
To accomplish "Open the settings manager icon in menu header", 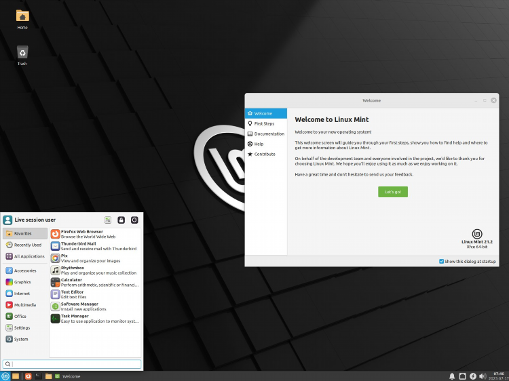I will pyautogui.click(x=108, y=220).
